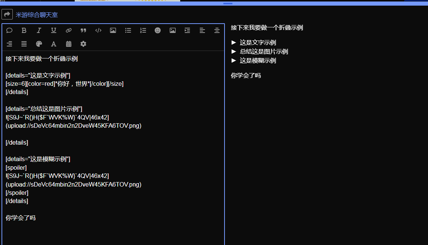Viewport: 428px width, 245px height.
Task: Open the emoji picker
Action: pos(157,30)
